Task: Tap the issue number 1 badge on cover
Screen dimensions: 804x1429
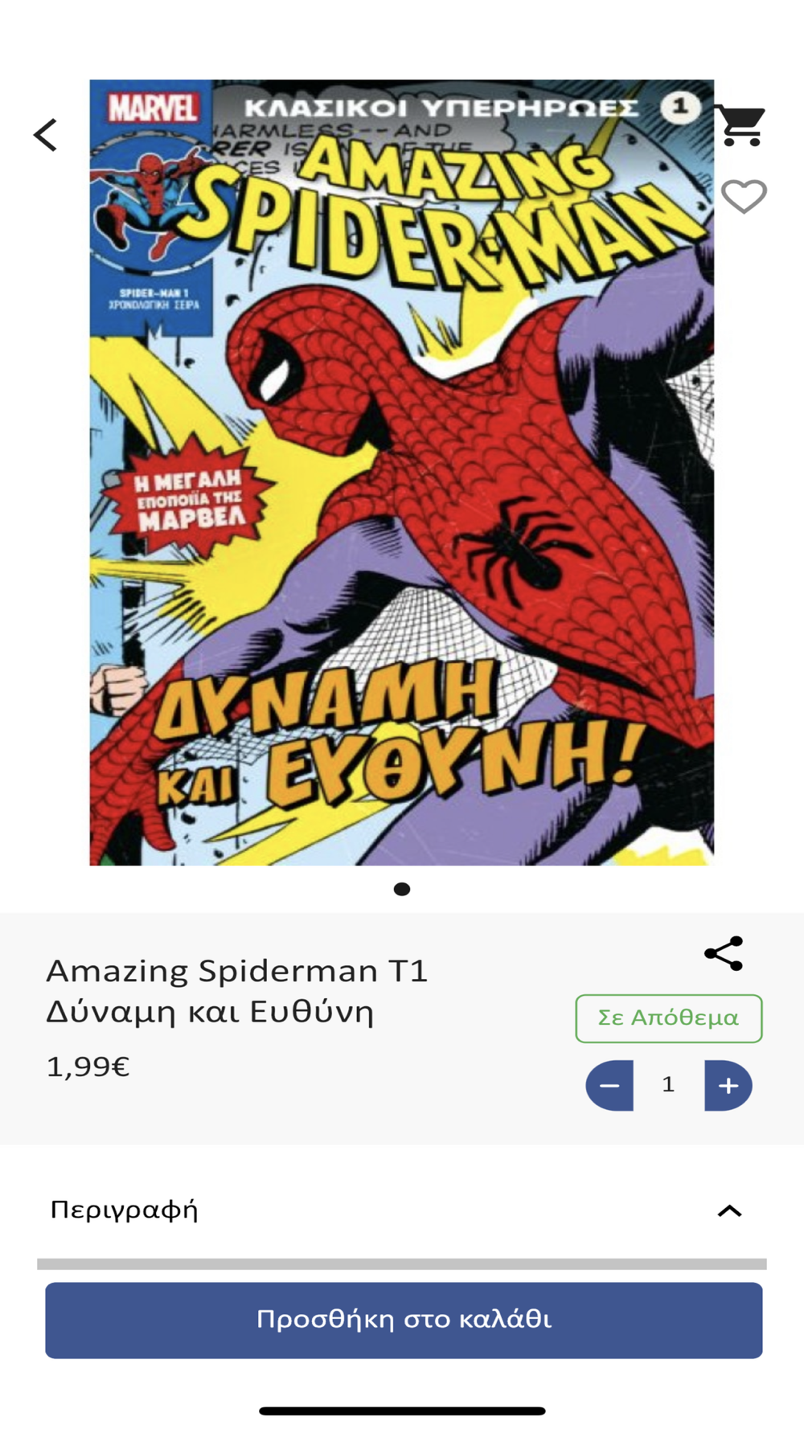Action: 680,106
